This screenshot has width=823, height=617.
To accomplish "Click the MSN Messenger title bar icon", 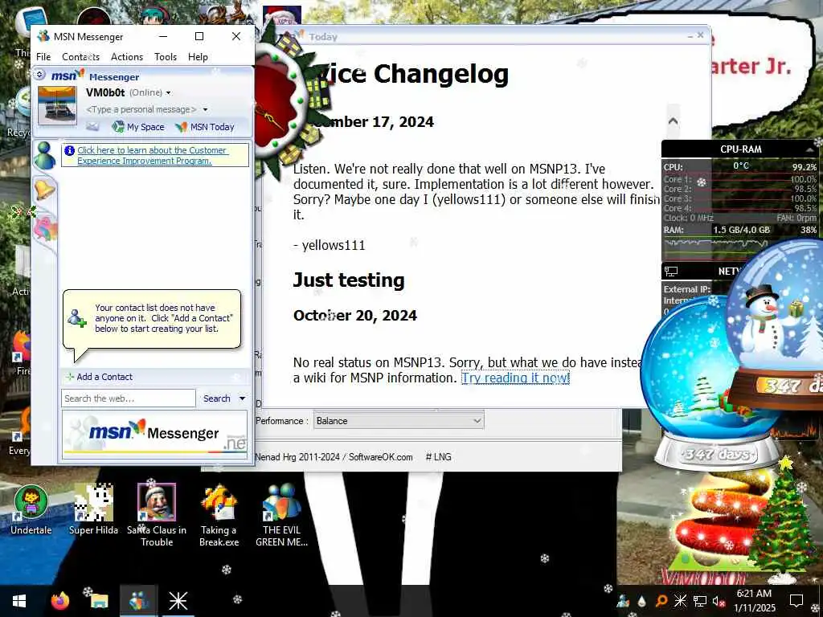I will click(x=43, y=36).
